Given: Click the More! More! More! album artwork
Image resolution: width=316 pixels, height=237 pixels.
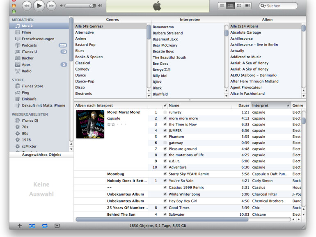Looking at the screenshot, I should (x=90, y=124).
